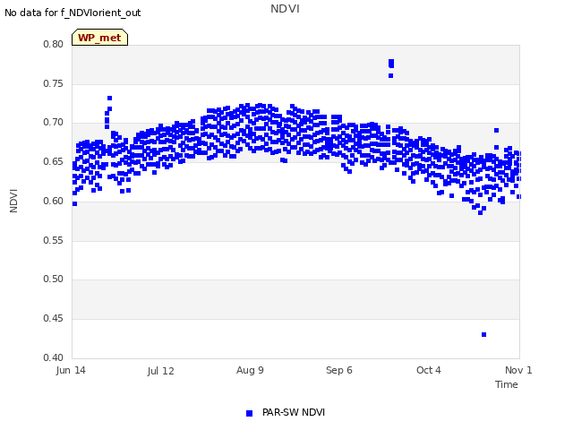Screen dimensions: 573x430
Task: Click the Aug 9 x-axis tick label
Action: coord(250,370)
